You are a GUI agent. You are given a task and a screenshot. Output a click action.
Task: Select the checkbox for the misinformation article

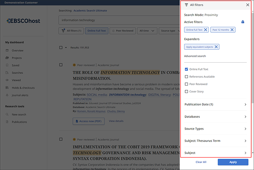tap(61, 65)
